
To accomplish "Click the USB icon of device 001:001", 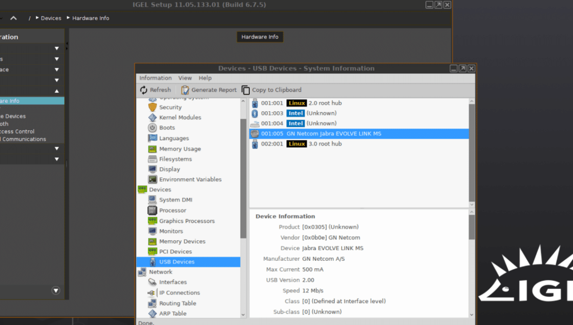I will tap(255, 103).
